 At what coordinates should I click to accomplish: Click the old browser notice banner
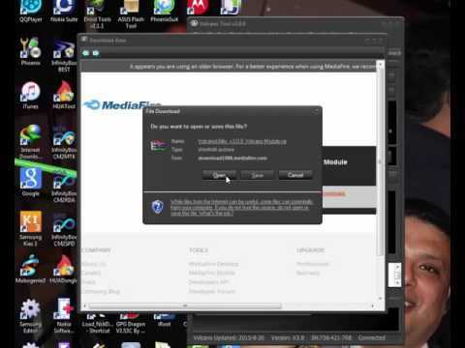pyautogui.click(x=229, y=67)
